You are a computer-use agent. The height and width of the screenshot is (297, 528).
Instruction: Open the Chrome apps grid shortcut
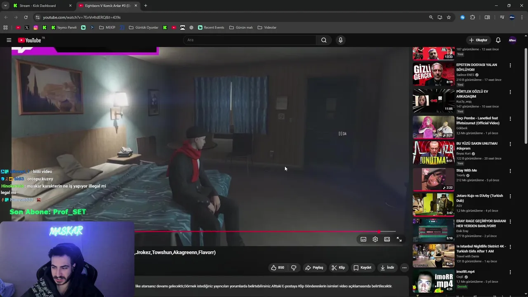coord(5,28)
